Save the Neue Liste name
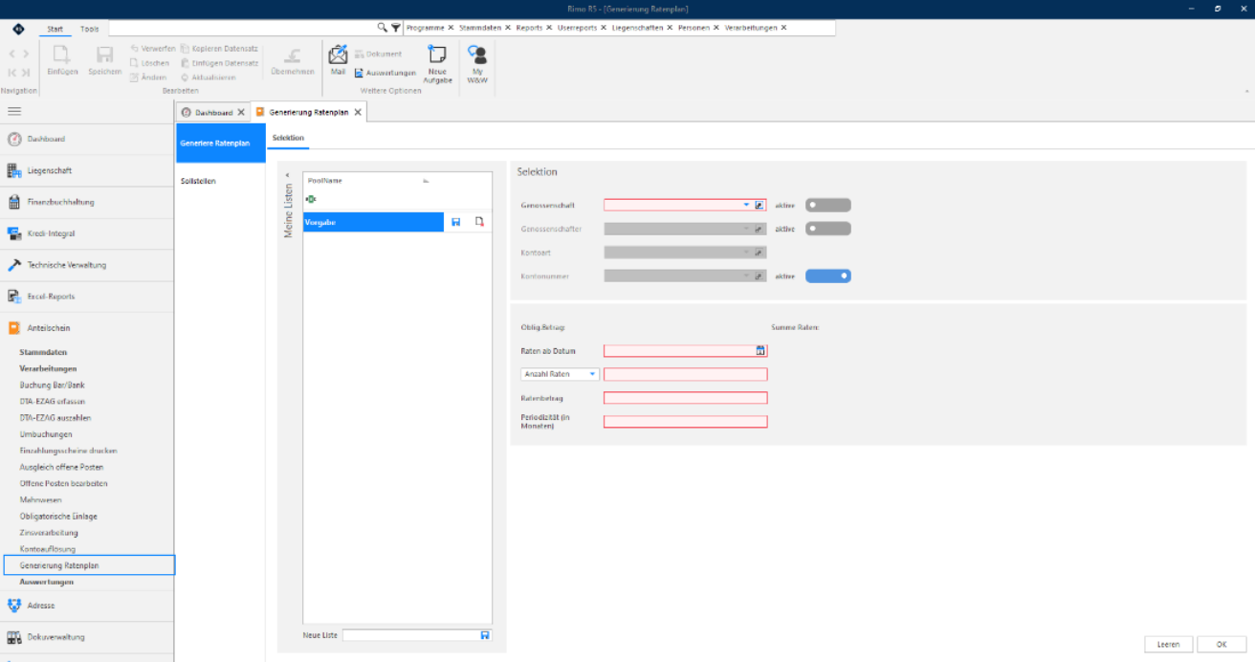Image resolution: width=1255 pixels, height=662 pixels. click(x=485, y=635)
